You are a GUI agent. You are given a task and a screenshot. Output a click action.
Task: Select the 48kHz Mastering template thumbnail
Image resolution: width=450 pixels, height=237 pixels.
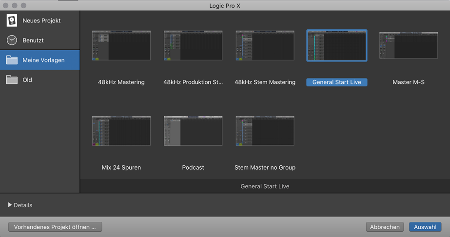pyautogui.click(x=121, y=45)
